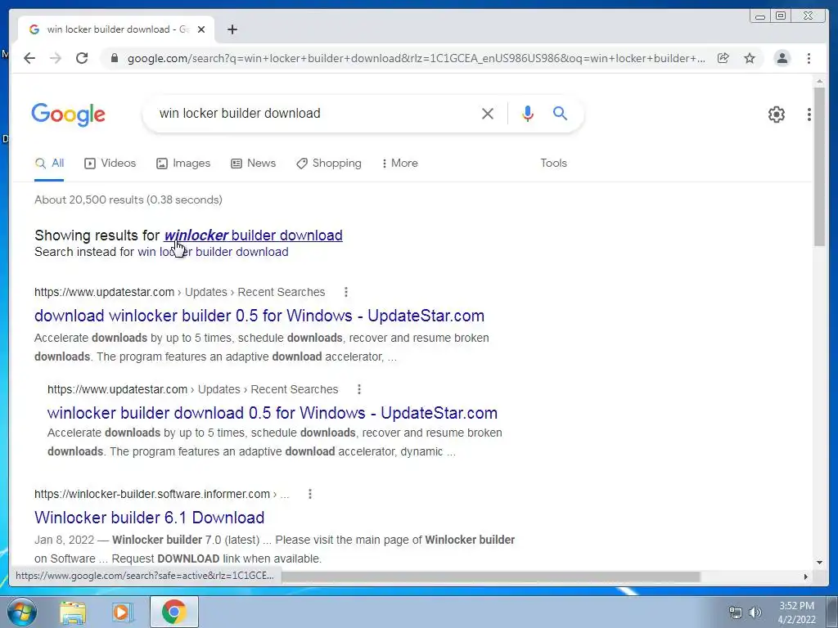Image resolution: width=838 pixels, height=628 pixels.
Task: Open the Chrome profile avatar menu
Action: 782,58
